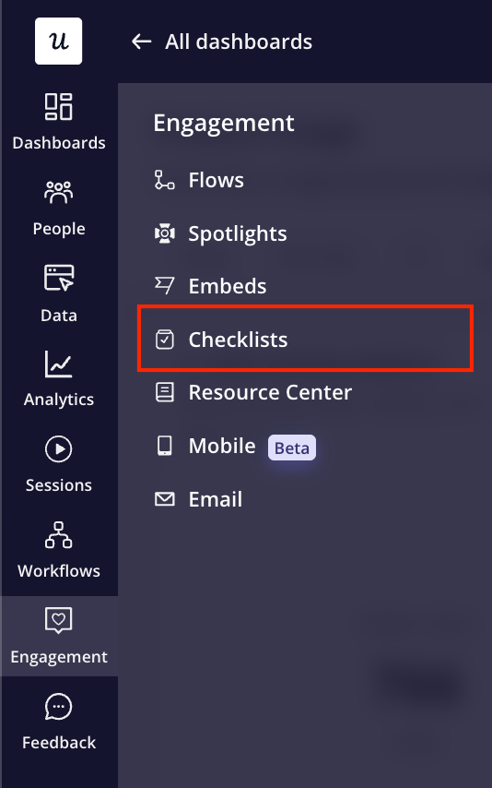Click the Beta badge next to Mobile
492x788 pixels.
pos(292,448)
